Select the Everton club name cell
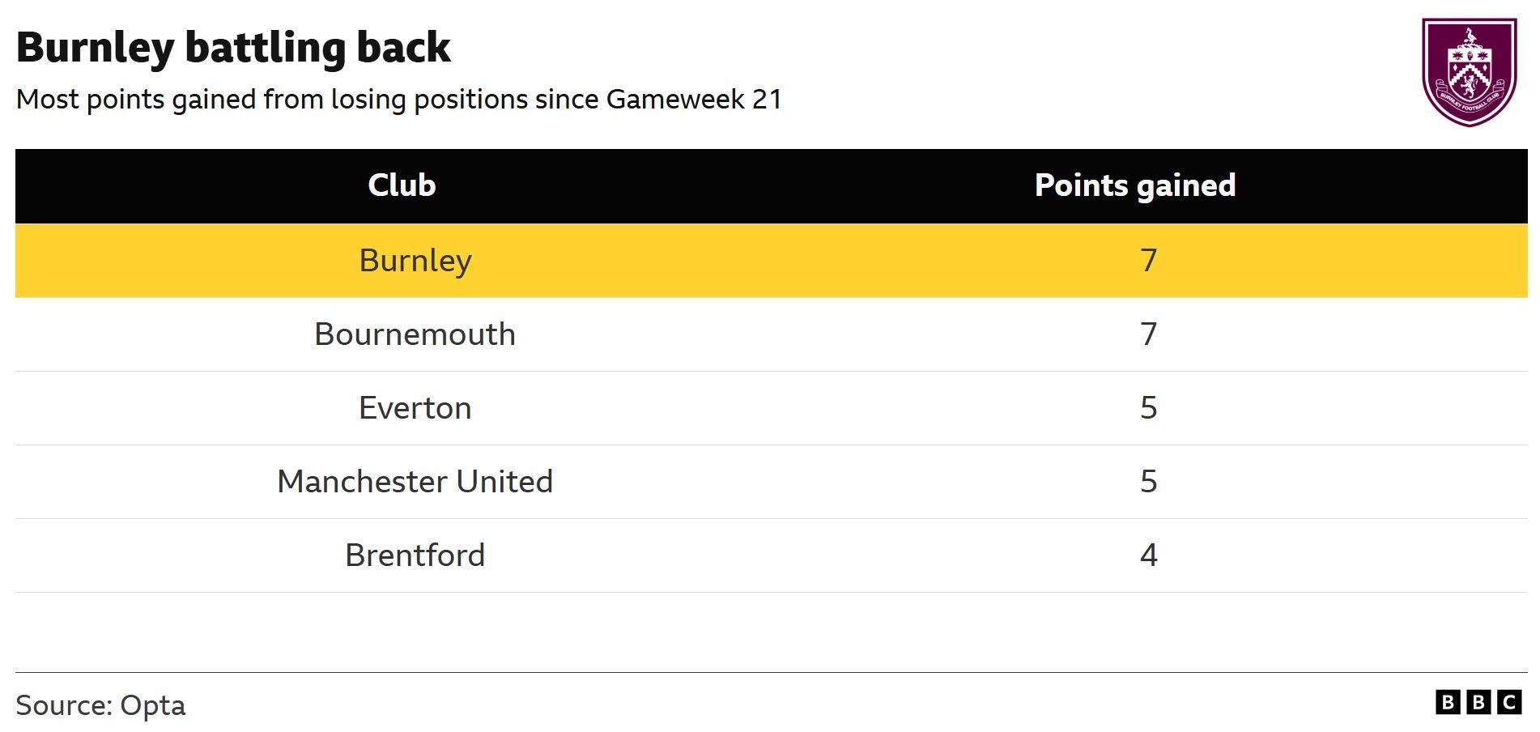Image resolution: width=1540 pixels, height=732 pixels. coord(415,408)
